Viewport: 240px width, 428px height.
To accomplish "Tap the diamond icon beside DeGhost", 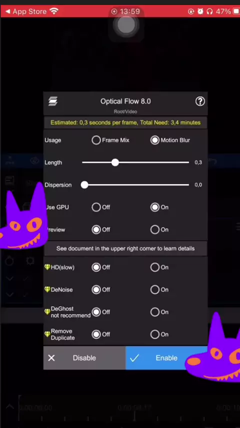I will click(47, 312).
